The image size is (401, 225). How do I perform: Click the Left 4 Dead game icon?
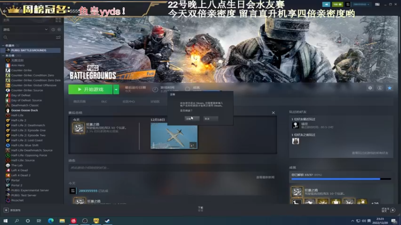[8, 170]
